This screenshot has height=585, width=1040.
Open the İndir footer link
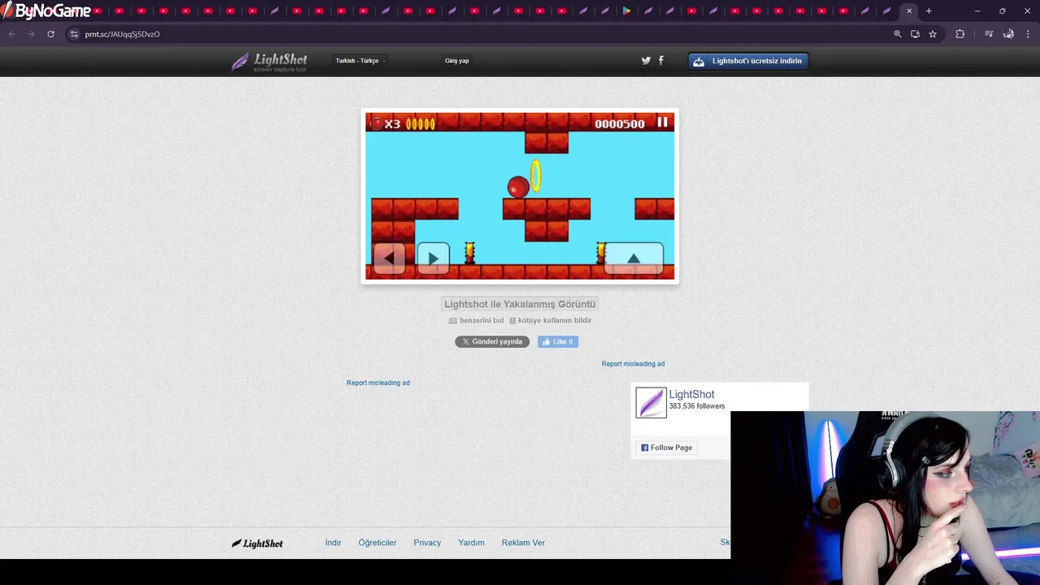(333, 543)
